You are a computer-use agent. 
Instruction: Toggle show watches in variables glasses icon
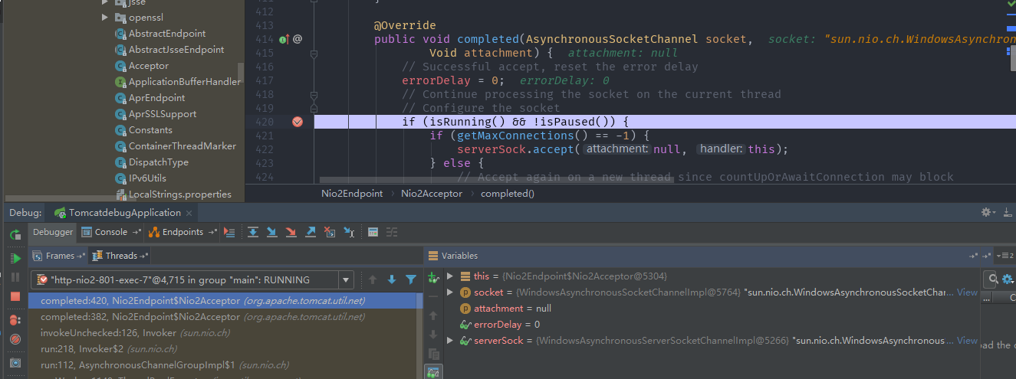pyautogui.click(x=433, y=372)
